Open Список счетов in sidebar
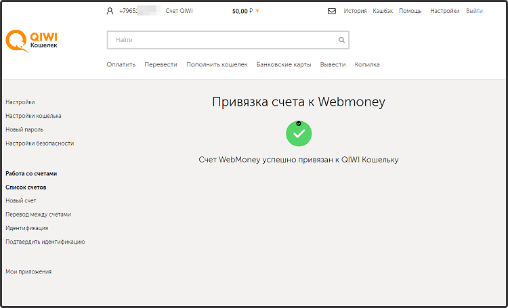 (x=26, y=188)
